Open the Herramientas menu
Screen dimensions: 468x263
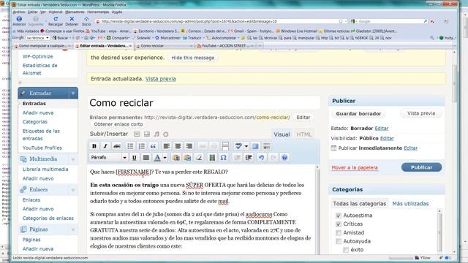click(x=98, y=12)
